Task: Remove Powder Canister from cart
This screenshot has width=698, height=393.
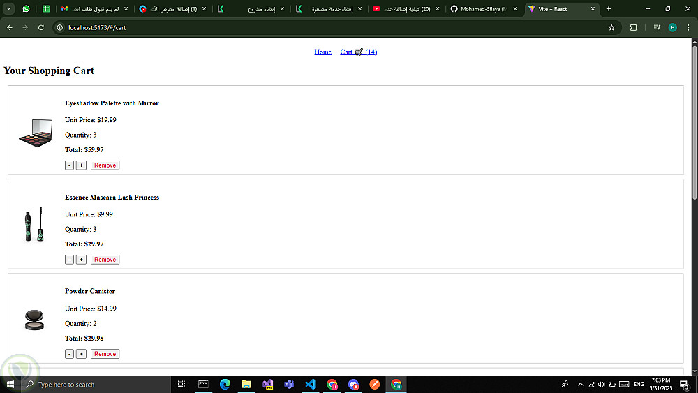Action: tap(105, 354)
